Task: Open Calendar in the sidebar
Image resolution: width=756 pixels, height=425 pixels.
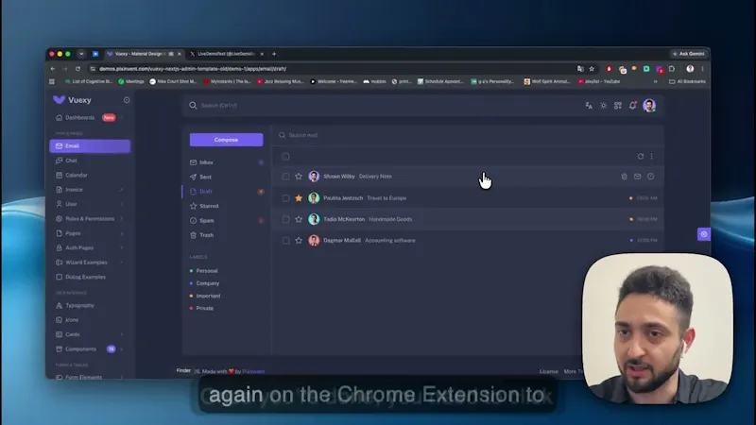Action: 90,176
